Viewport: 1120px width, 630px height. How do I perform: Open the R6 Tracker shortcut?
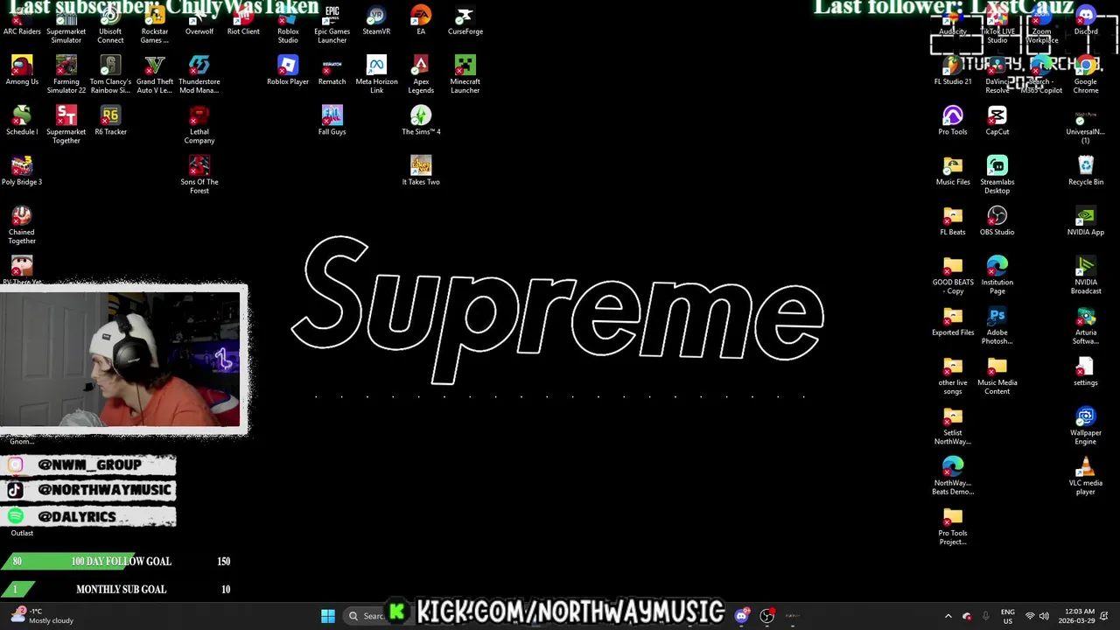(110, 121)
